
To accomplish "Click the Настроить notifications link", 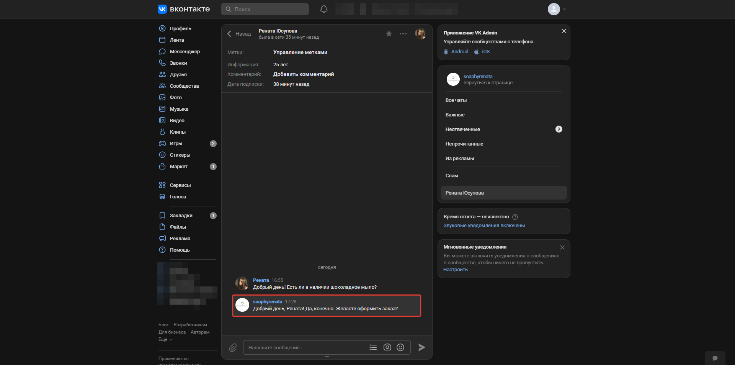I will [x=455, y=270].
